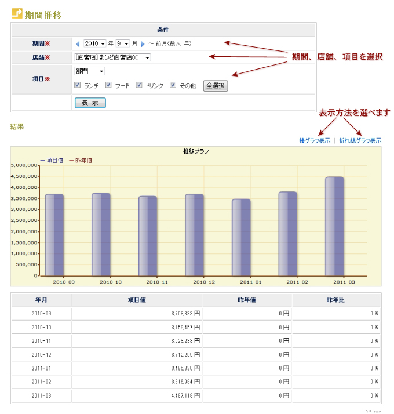
Task: Open the store dropdown まいど直営店00
Action: pyautogui.click(x=112, y=57)
